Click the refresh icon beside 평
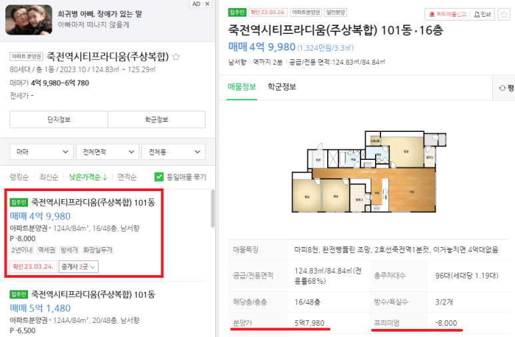The width and height of the screenshot is (515, 337). click(x=502, y=88)
